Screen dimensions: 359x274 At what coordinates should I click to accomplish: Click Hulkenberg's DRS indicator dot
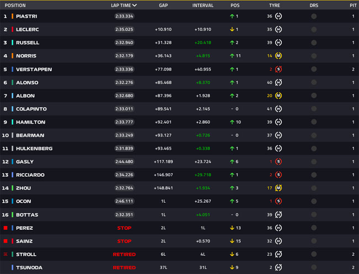coord(314,149)
